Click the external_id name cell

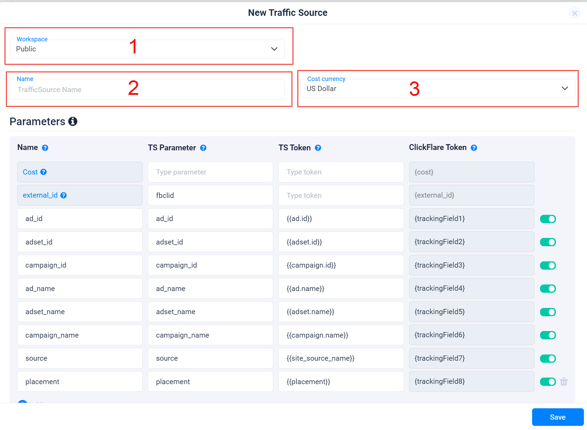pos(80,195)
